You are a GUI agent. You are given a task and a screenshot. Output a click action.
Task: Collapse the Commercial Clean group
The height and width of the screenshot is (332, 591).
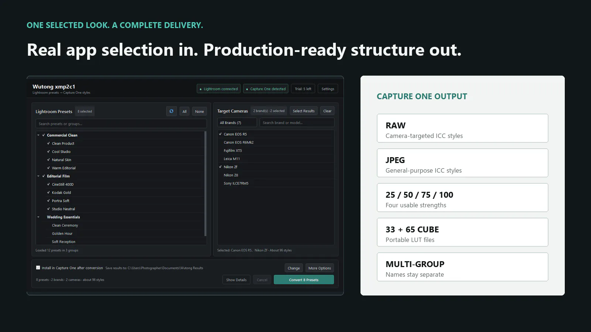tap(38, 135)
